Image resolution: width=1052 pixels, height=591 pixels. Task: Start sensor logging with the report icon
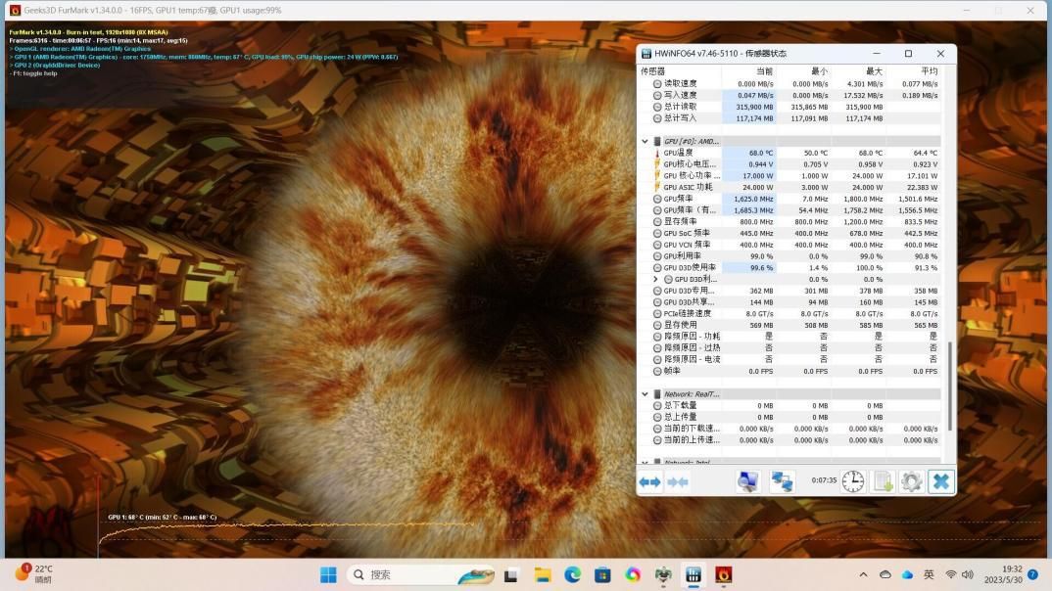click(x=883, y=481)
